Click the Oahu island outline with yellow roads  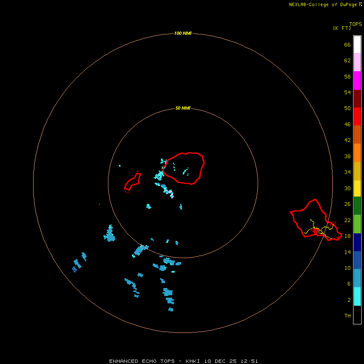coord(316,220)
